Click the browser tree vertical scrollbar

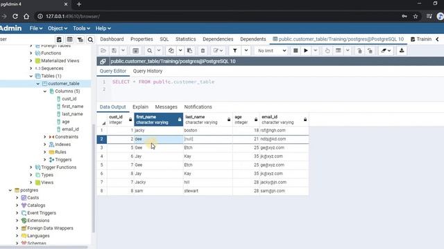coord(93,178)
